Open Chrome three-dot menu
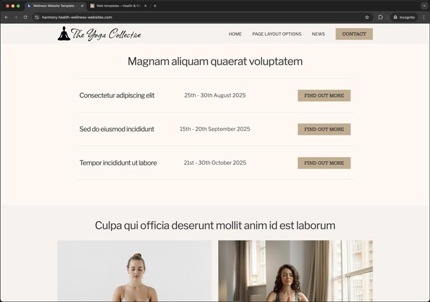The height and width of the screenshot is (302, 430). 424,17
